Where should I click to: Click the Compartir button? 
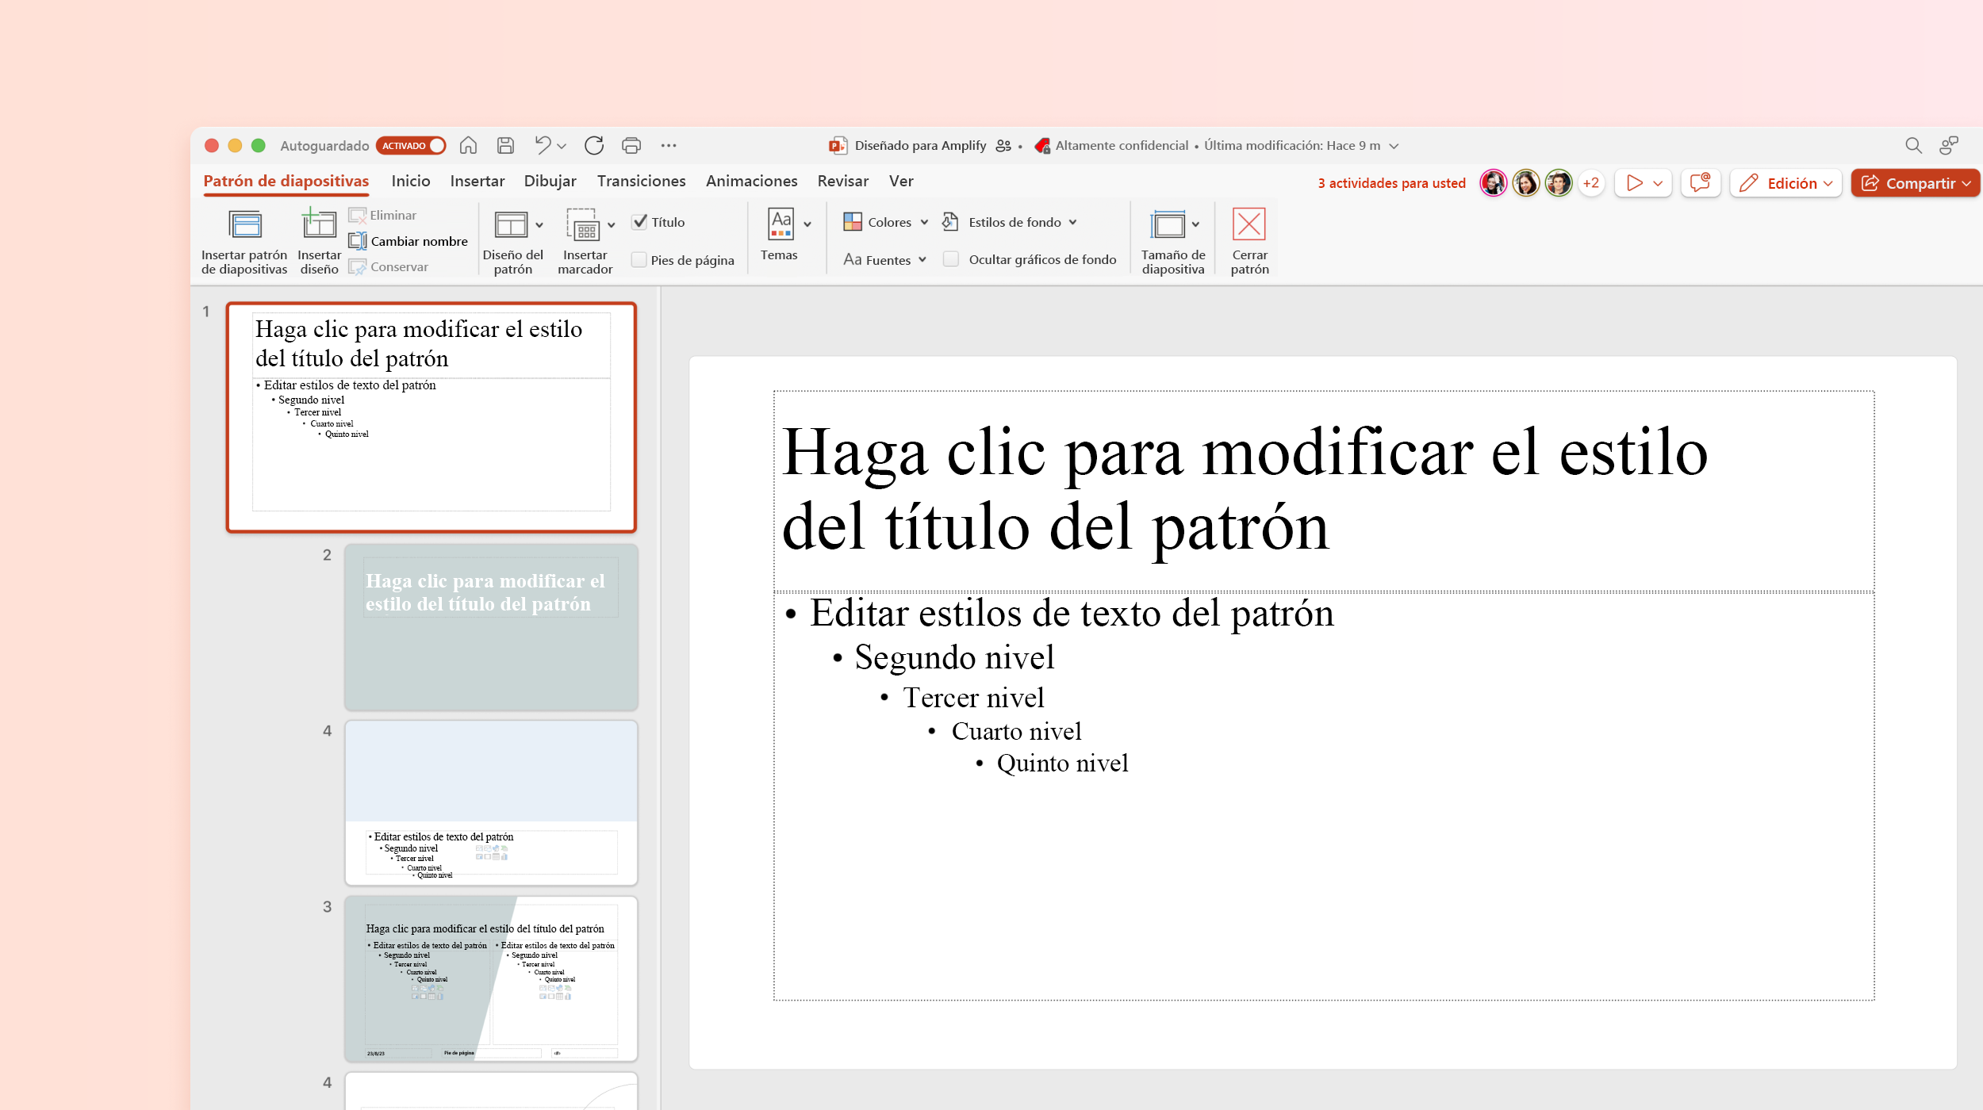tap(1916, 183)
